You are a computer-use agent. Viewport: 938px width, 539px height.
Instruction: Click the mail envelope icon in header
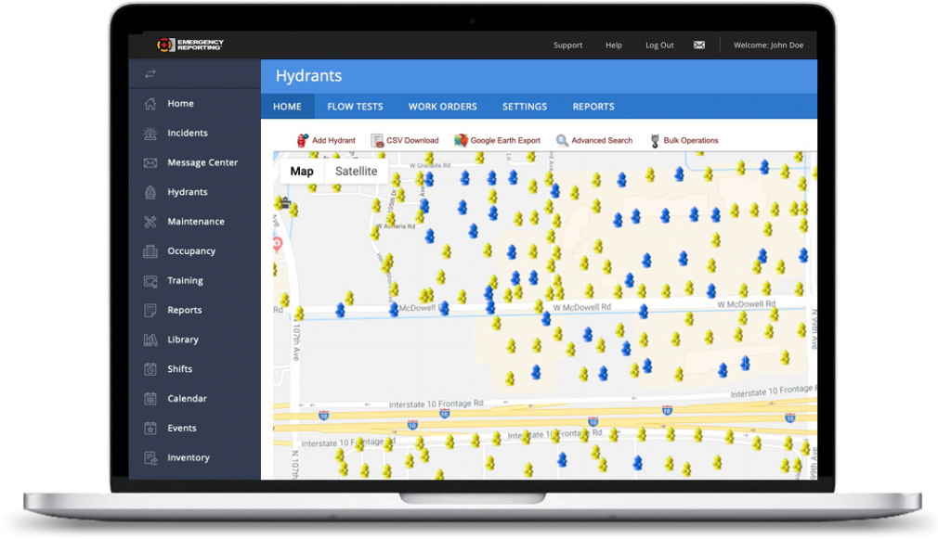699,45
